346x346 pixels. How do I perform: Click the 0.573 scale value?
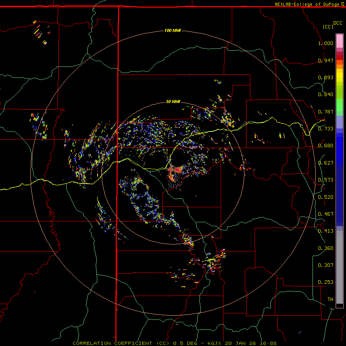(x=326, y=180)
